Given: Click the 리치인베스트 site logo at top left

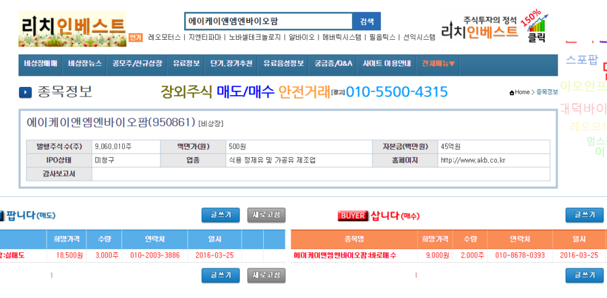Looking at the screenshot, I should (x=72, y=28).
